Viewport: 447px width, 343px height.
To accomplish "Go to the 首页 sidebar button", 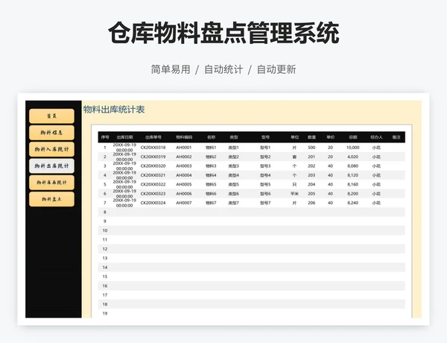I will tap(51, 116).
